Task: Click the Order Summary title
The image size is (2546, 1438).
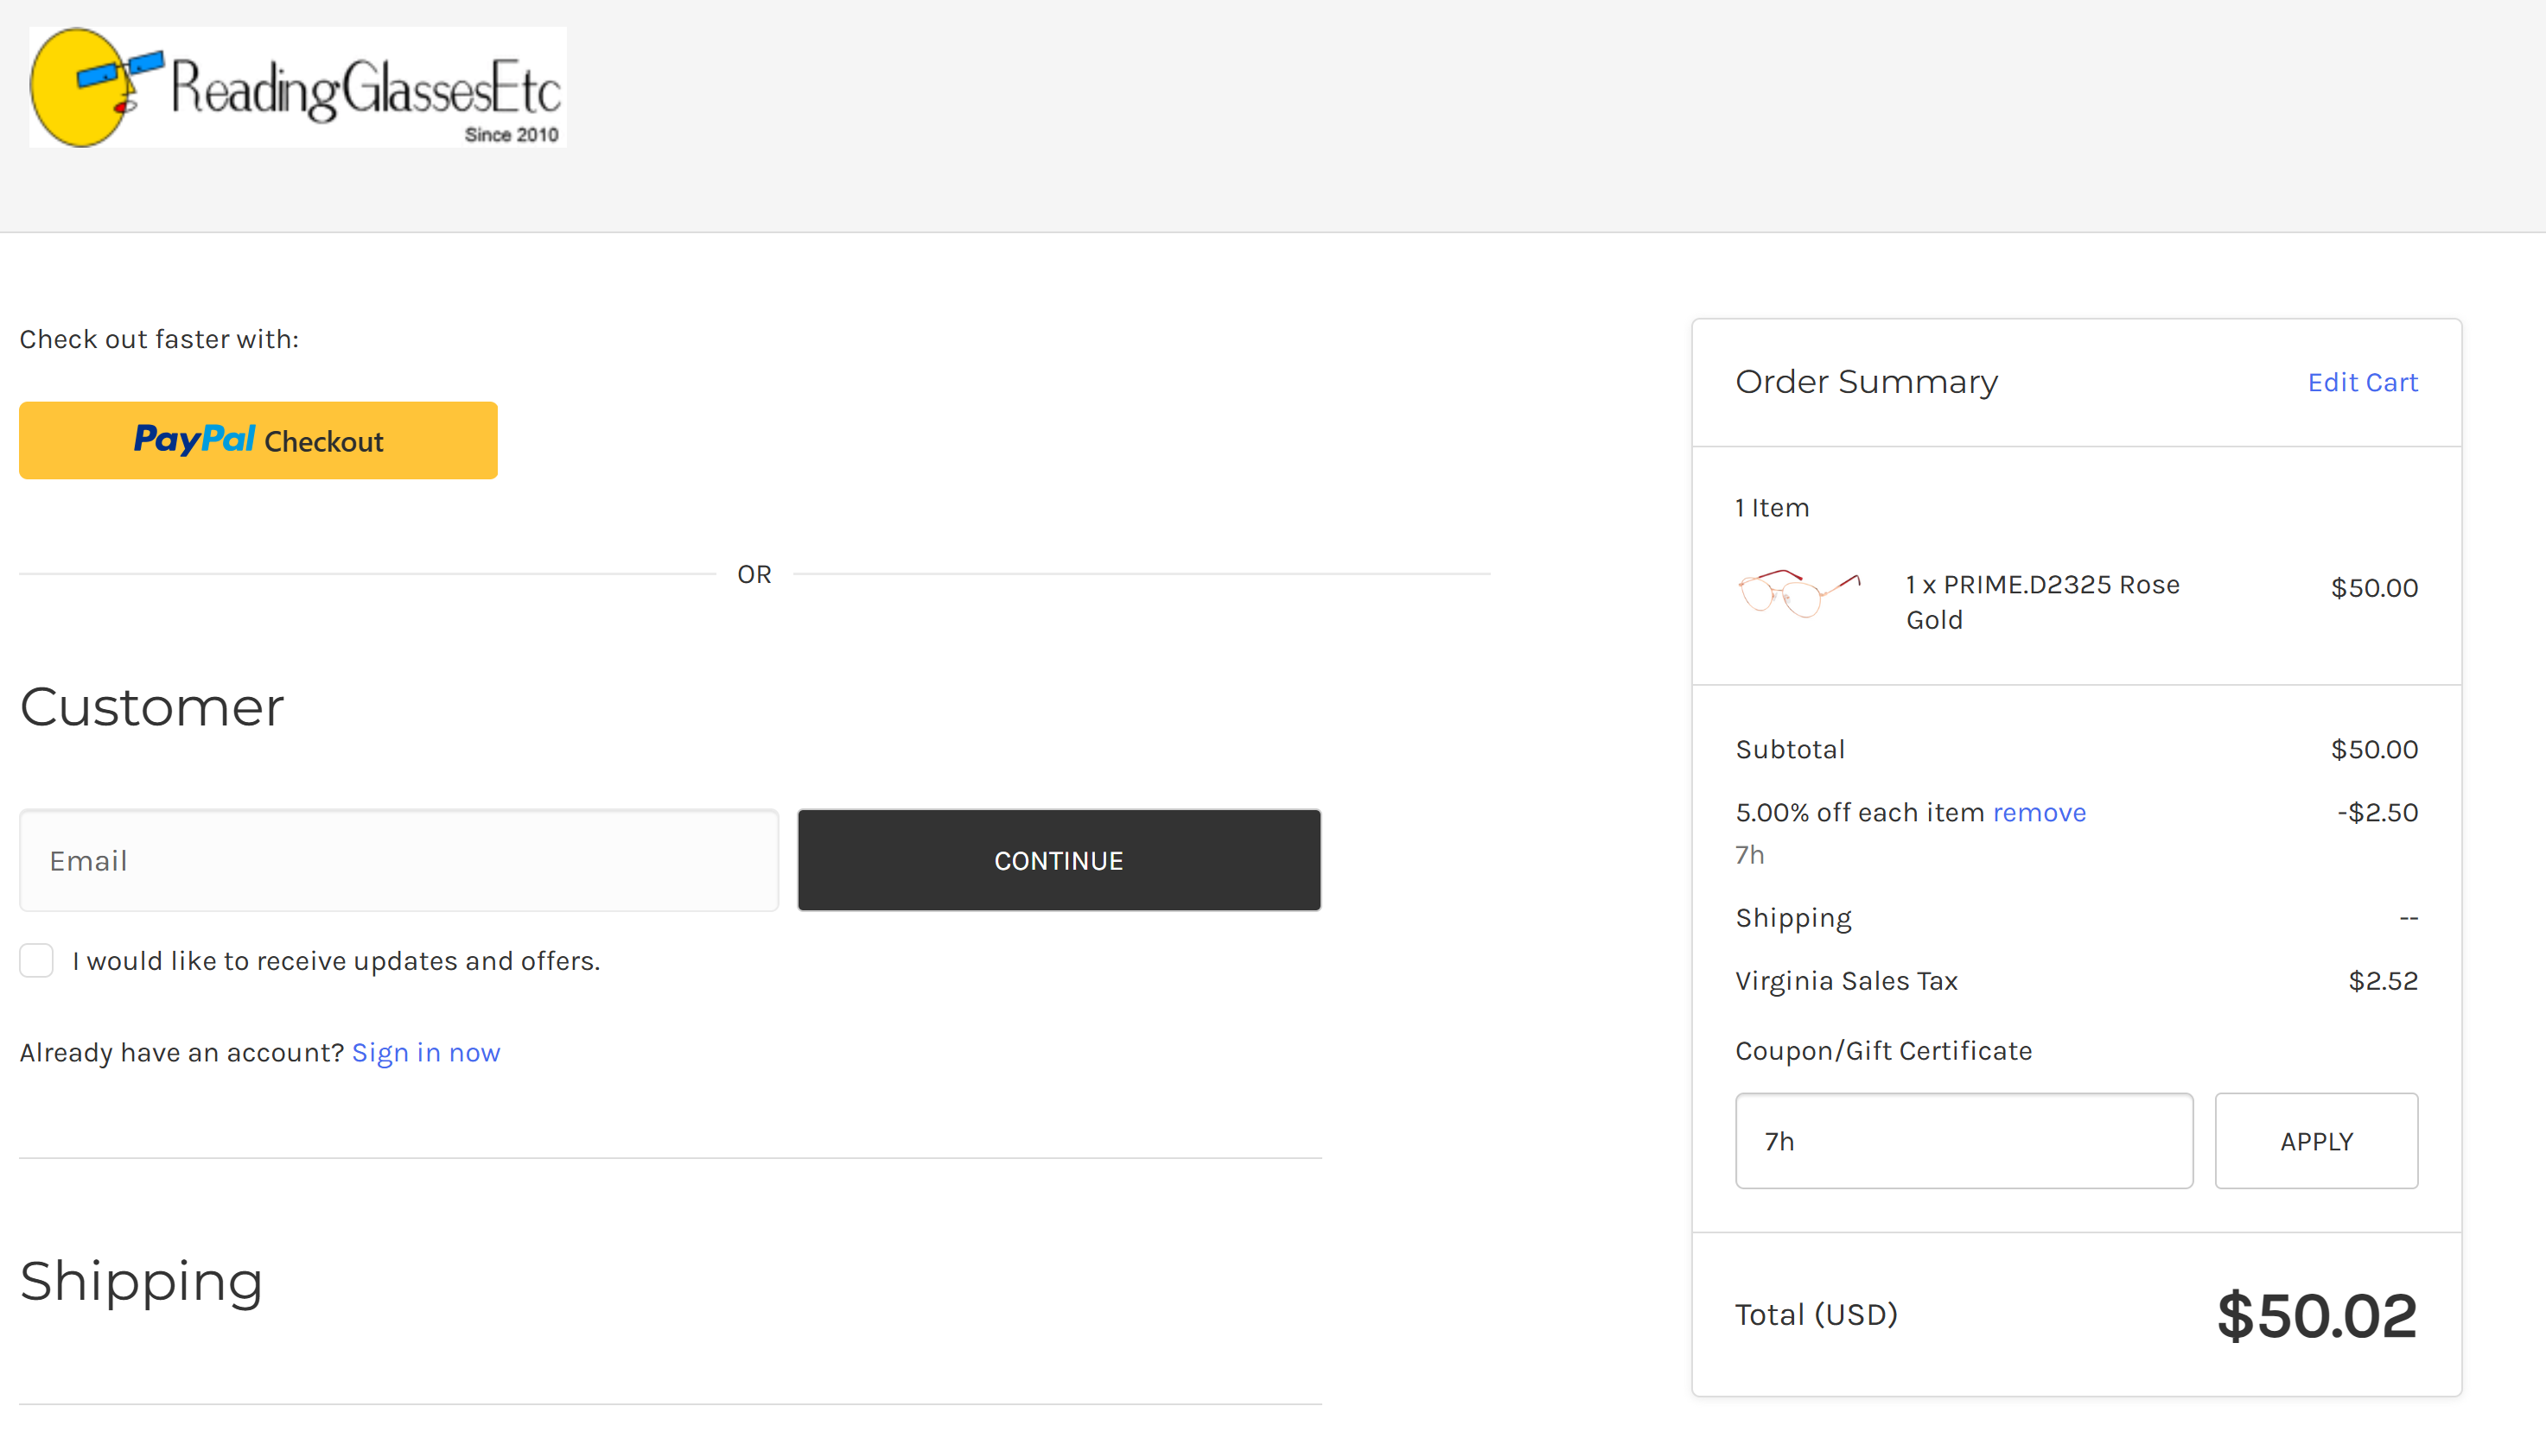Action: click(x=1865, y=383)
